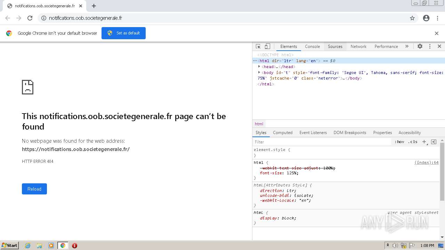Image resolution: width=445 pixels, height=250 pixels.
Task: Open DOM Breakpoints tab
Action: (350, 133)
